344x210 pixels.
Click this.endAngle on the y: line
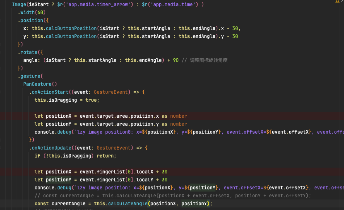click(x=197, y=36)
